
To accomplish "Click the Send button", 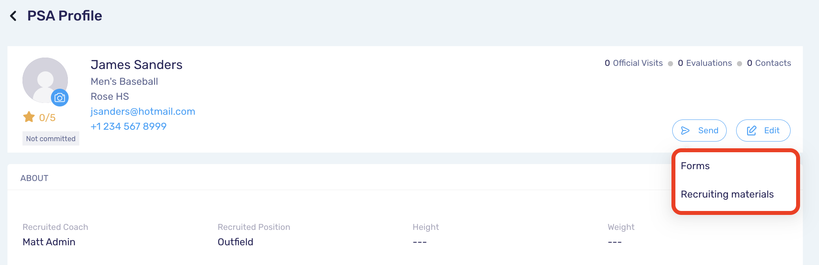I will (x=699, y=131).
